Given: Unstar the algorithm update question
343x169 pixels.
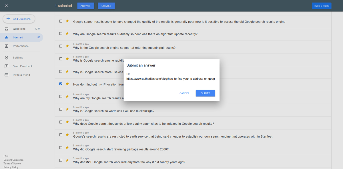Looking at the screenshot, I should click(67, 33).
